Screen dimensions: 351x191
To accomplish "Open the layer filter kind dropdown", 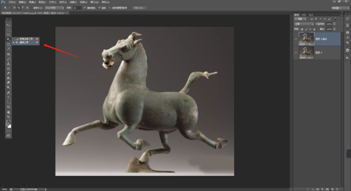I will pyautogui.click(x=300, y=19).
